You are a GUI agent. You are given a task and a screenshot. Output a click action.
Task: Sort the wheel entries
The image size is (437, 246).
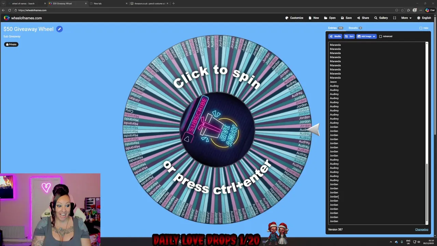[x=349, y=36]
